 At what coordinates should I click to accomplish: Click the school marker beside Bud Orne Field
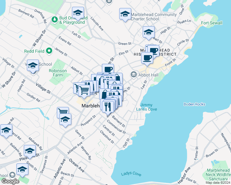(78, 13)
